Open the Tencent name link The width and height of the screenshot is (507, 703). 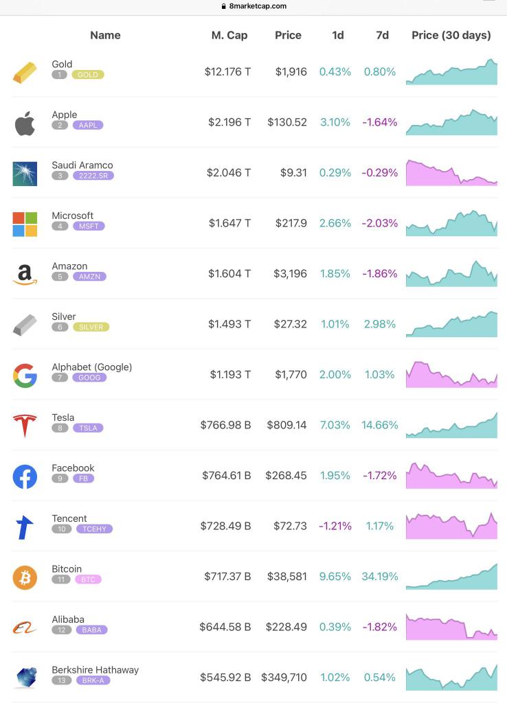(69, 518)
